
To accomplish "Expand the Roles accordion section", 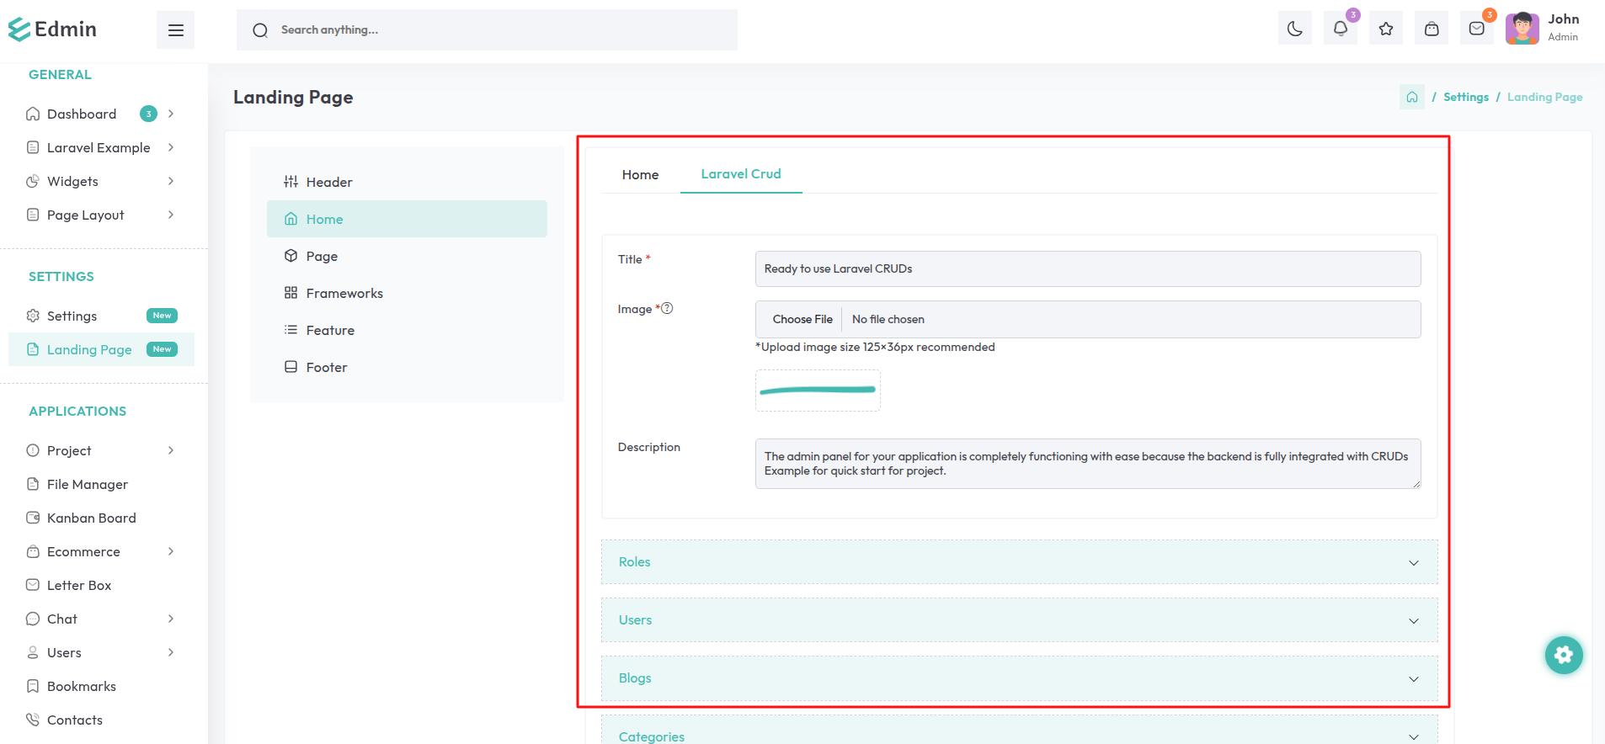I will click(x=1019, y=562).
